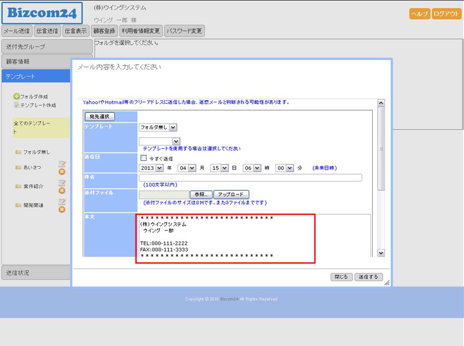Open the フォルダ無し template folder dropdown

[x=158, y=128]
